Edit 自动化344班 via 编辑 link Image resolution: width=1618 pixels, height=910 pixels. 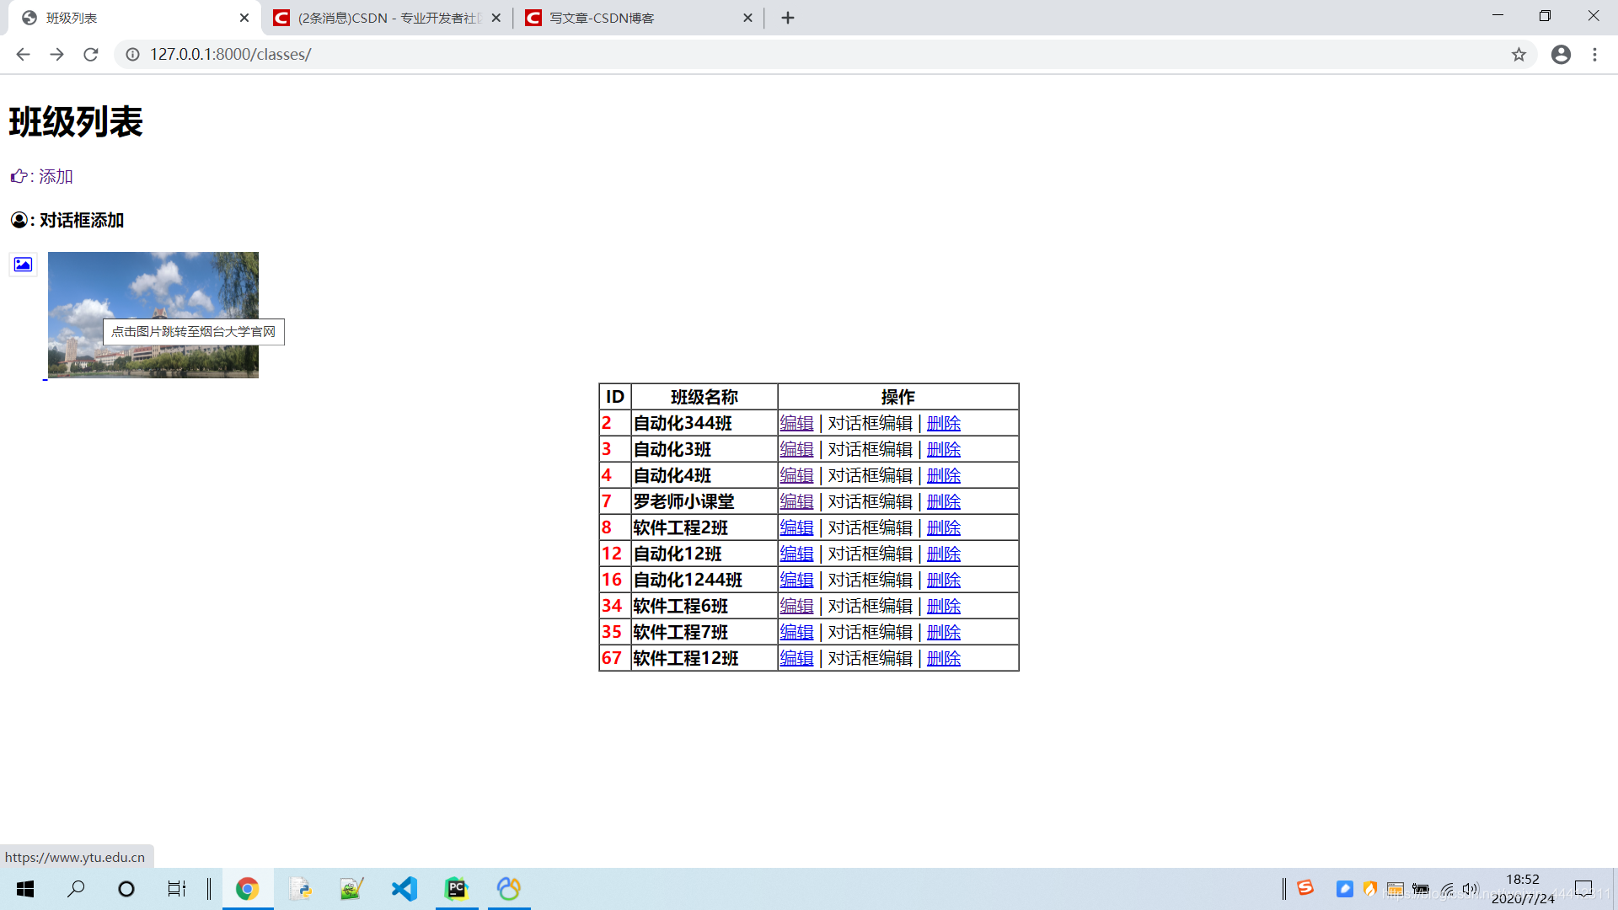796,423
